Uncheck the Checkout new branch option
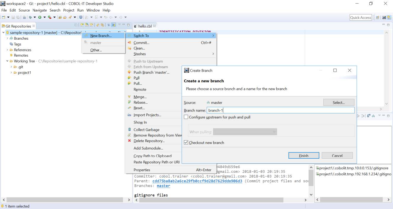 [186, 142]
